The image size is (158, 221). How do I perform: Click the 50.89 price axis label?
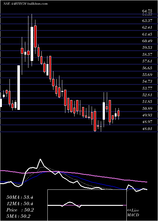click(x=147, y=108)
